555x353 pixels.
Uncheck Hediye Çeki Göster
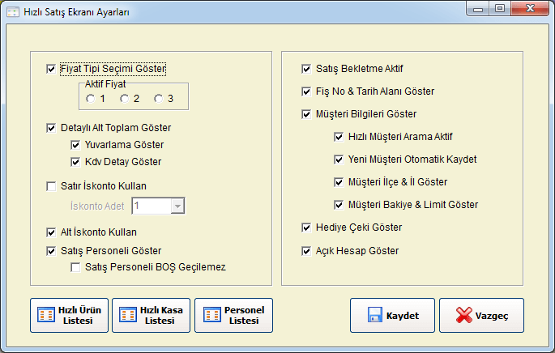point(306,228)
